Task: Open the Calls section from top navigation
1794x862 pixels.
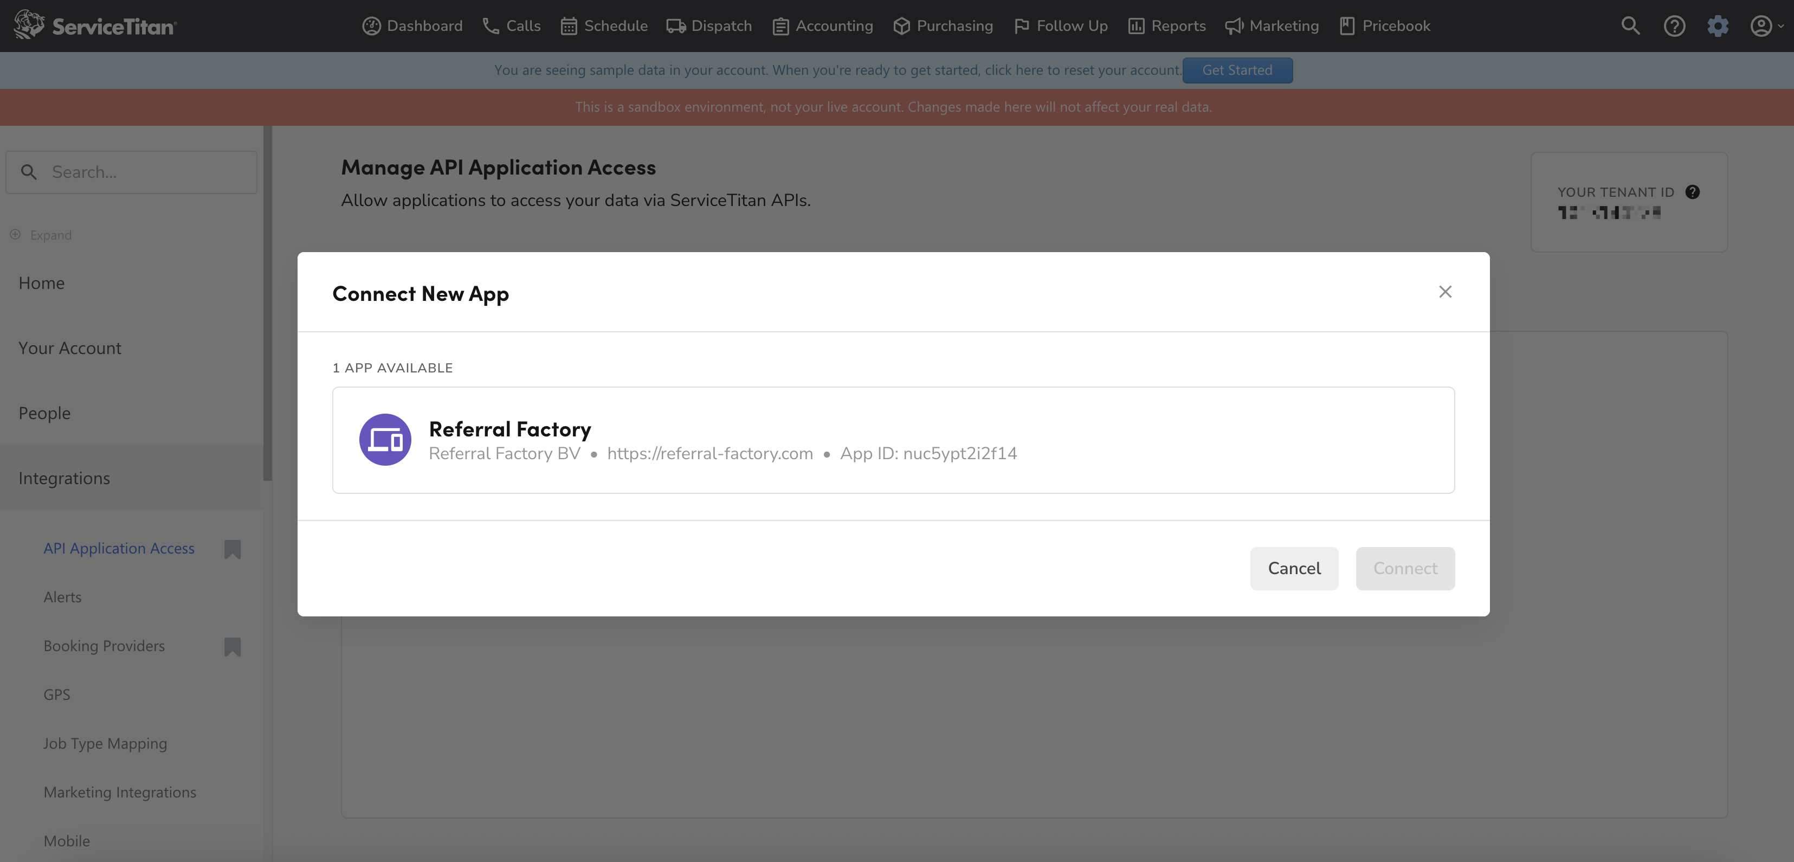Action: 512,26
